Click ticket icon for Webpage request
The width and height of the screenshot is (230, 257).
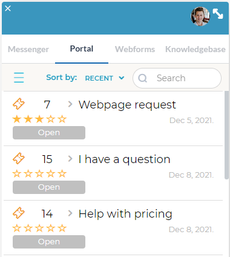pyautogui.click(x=19, y=104)
